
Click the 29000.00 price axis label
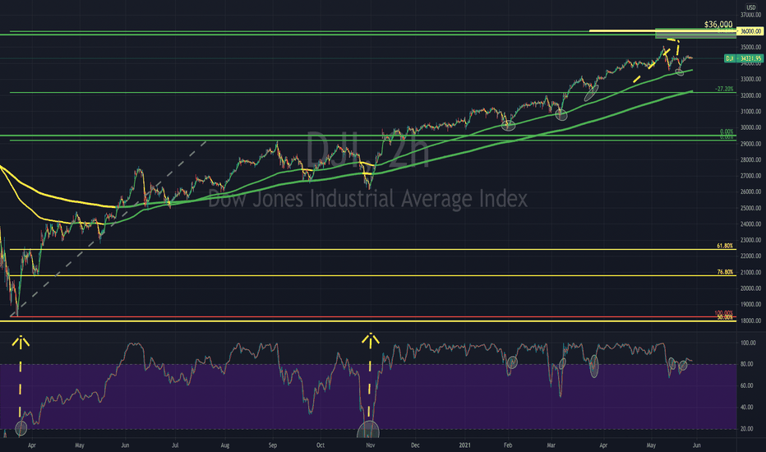coord(751,144)
